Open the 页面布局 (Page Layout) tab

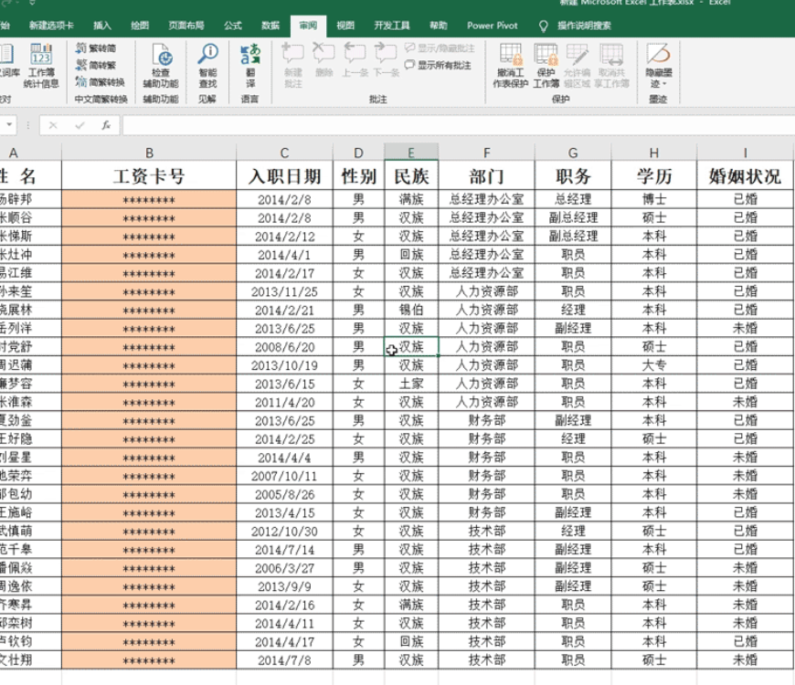(186, 26)
